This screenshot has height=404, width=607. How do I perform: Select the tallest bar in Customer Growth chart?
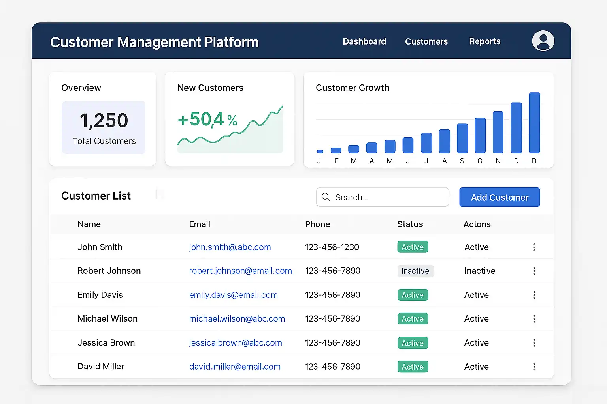point(534,123)
